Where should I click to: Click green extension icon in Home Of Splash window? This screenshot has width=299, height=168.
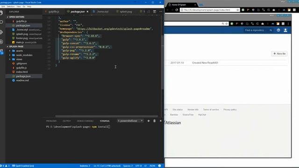243,10
